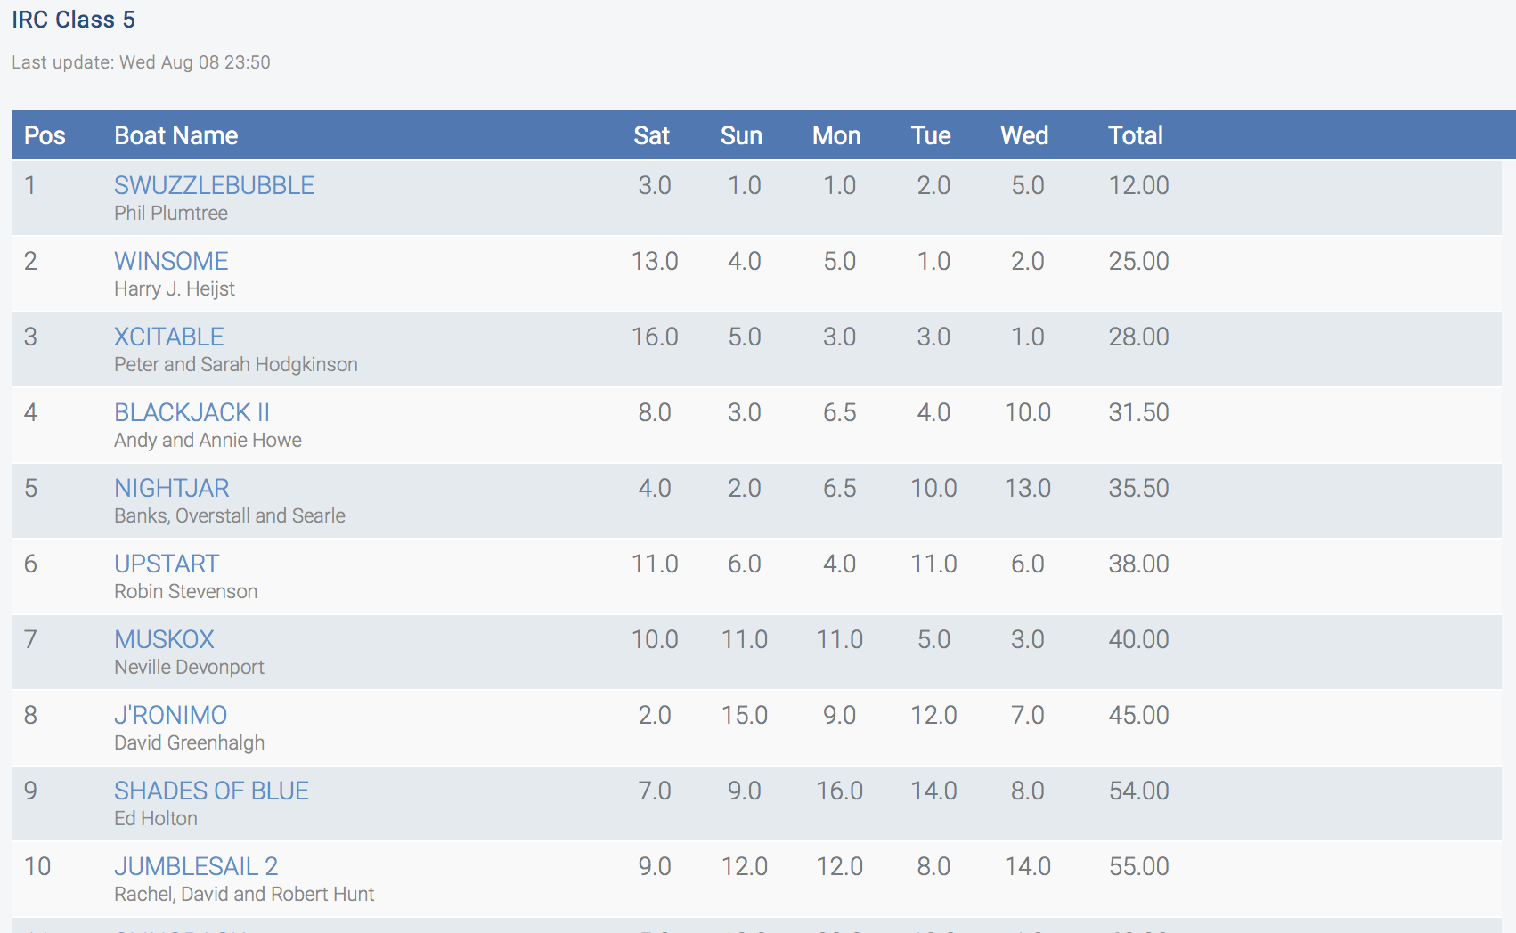This screenshot has width=1516, height=933.
Task: Open the MUSKOX boat link
Action: (164, 639)
